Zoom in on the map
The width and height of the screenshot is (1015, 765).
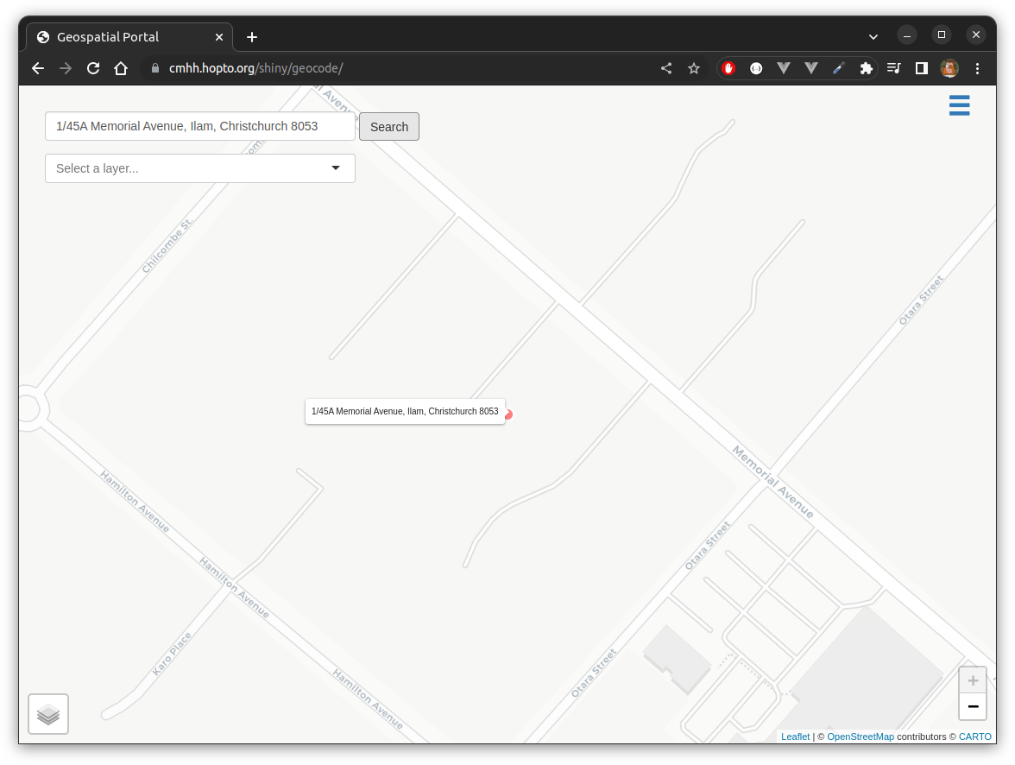tap(972, 680)
